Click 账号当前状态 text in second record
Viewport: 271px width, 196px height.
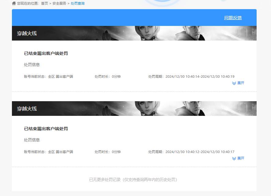tap(49, 152)
